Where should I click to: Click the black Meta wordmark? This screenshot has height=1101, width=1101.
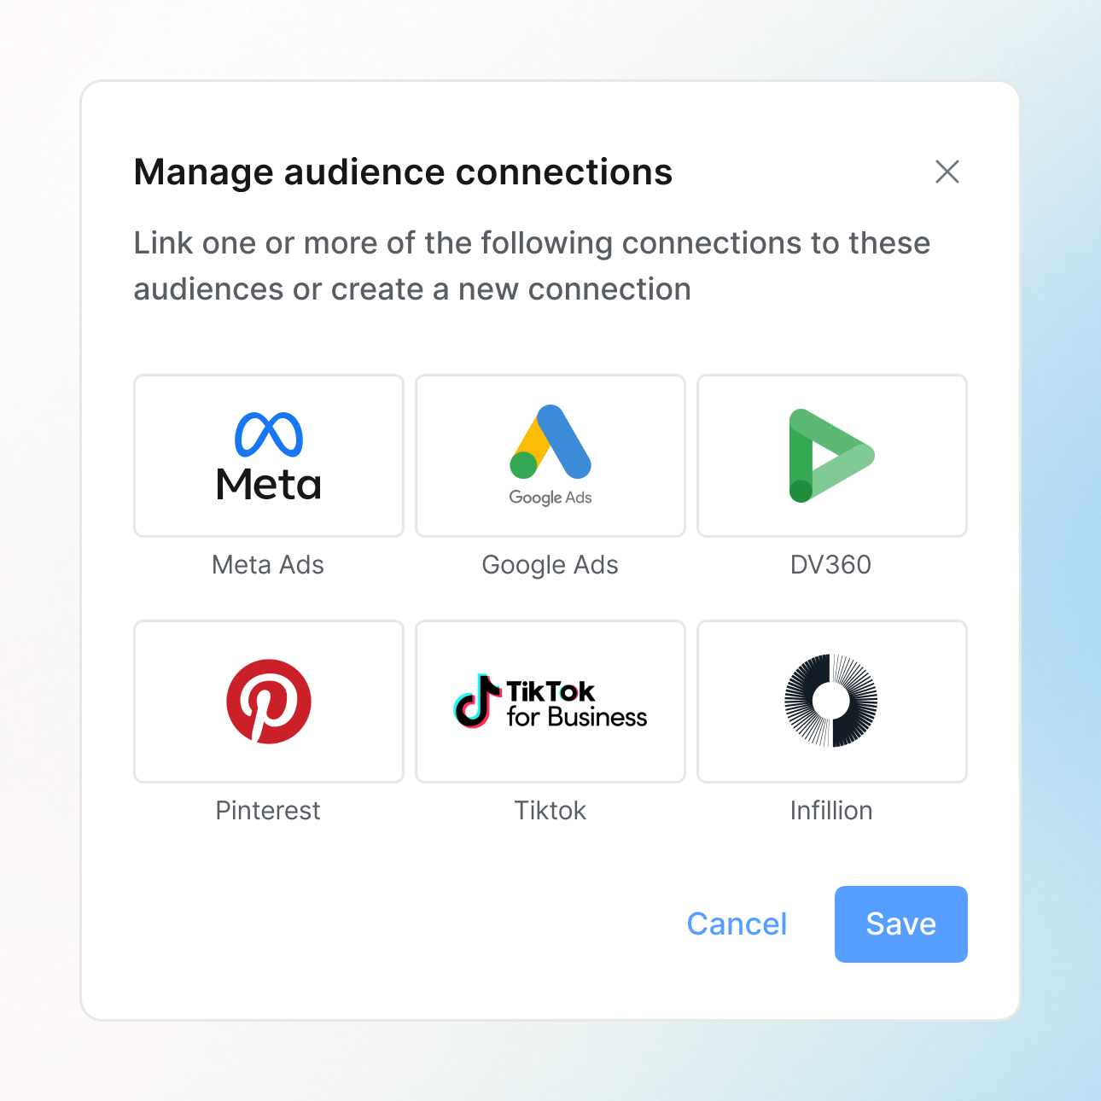click(x=269, y=485)
